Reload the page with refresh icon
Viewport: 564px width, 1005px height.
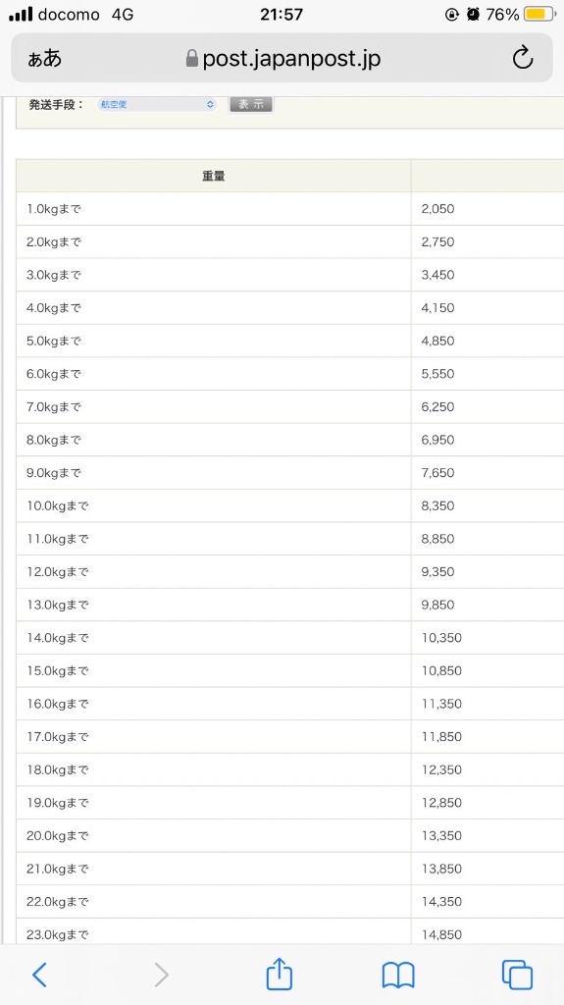(x=523, y=58)
